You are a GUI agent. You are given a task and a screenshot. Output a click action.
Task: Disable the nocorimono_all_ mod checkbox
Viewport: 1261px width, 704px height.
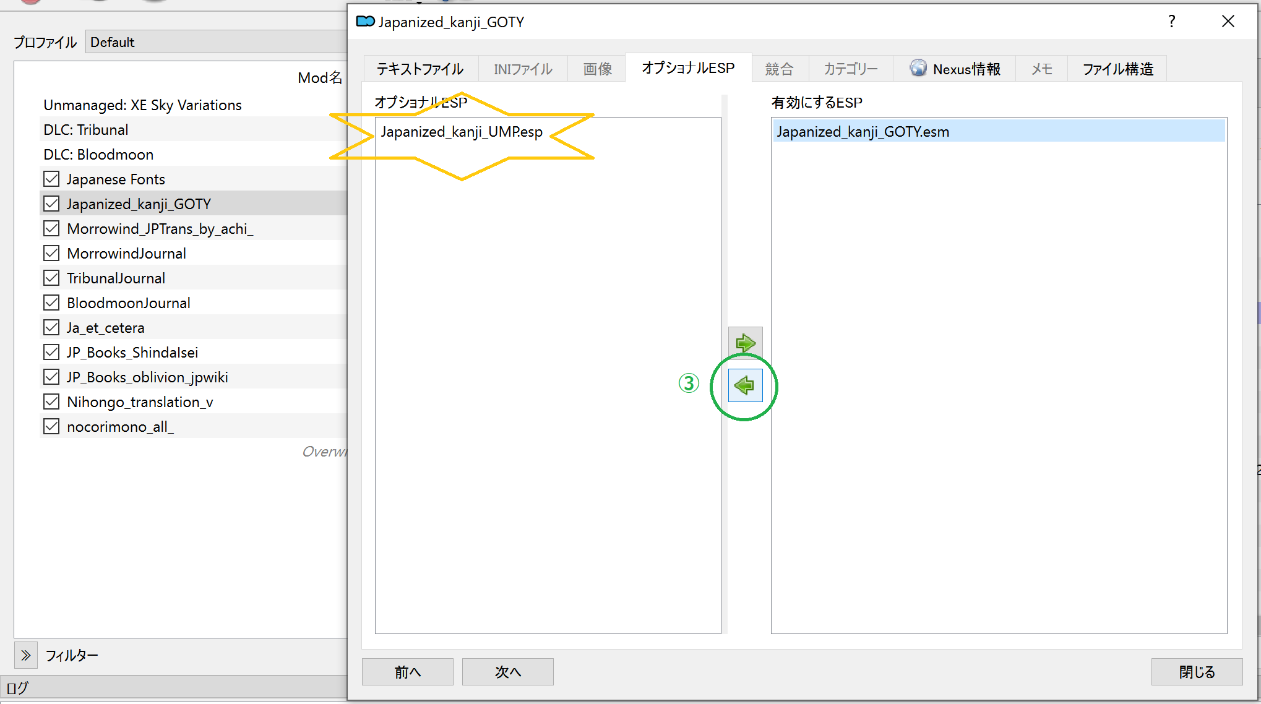tap(52, 427)
